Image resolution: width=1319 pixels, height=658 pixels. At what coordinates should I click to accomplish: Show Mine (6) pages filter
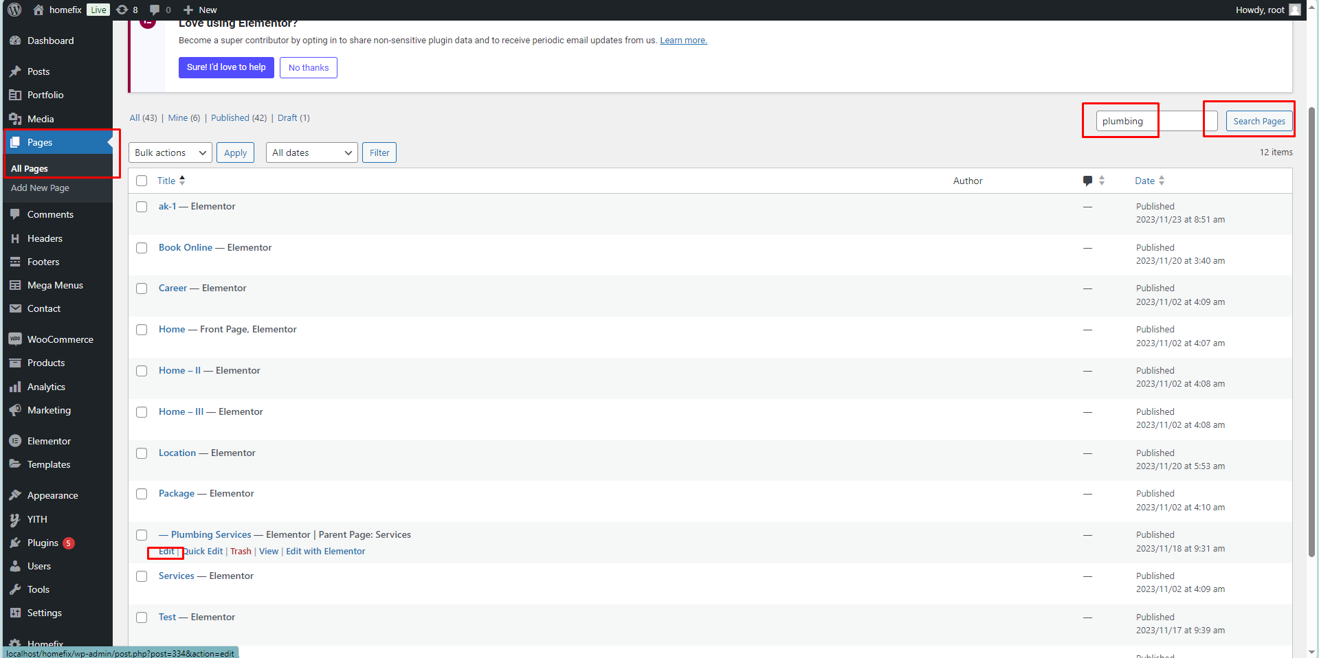pos(184,117)
